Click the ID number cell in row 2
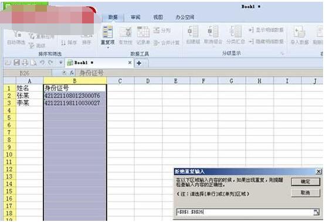Screen dimensions: 326x222 (x=75, y=95)
